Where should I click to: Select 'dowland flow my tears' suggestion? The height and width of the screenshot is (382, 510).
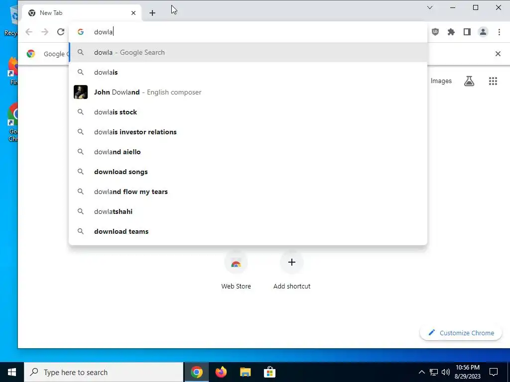248,191
